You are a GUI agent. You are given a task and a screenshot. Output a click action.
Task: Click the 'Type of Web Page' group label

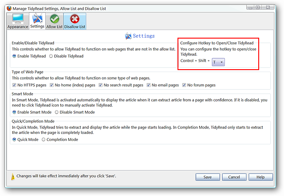(x=28, y=72)
